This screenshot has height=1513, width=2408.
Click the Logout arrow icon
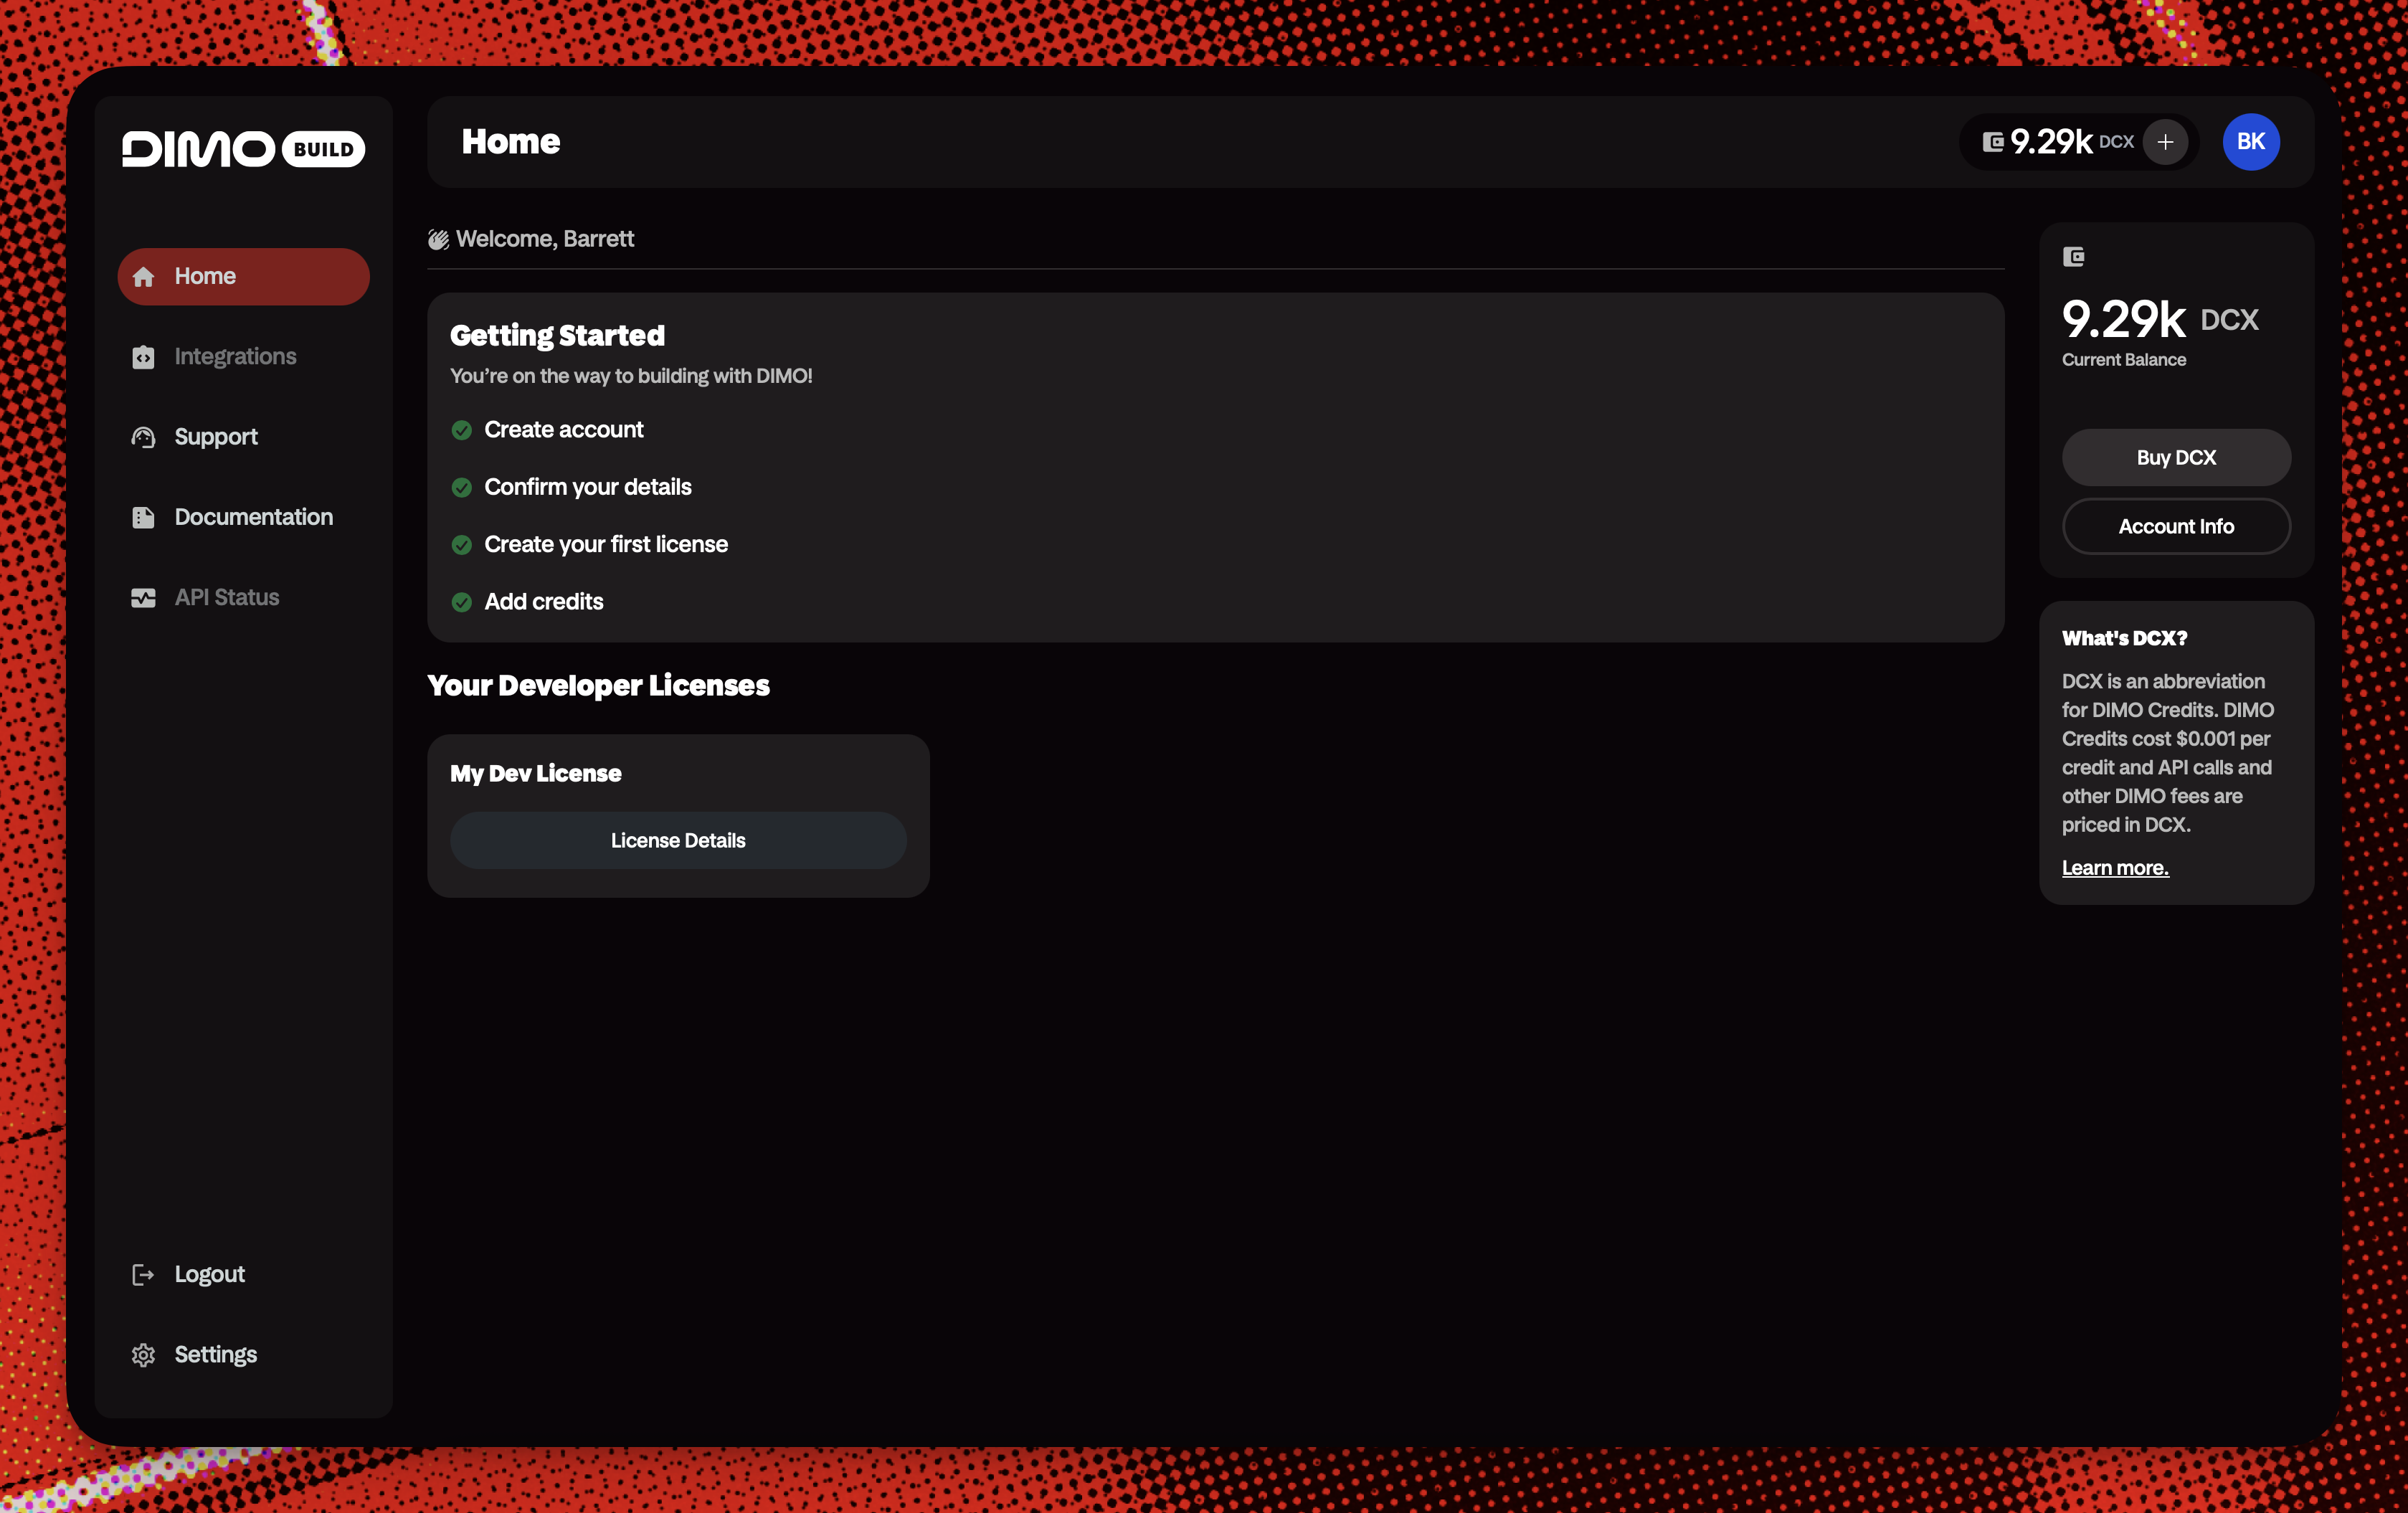point(143,1274)
